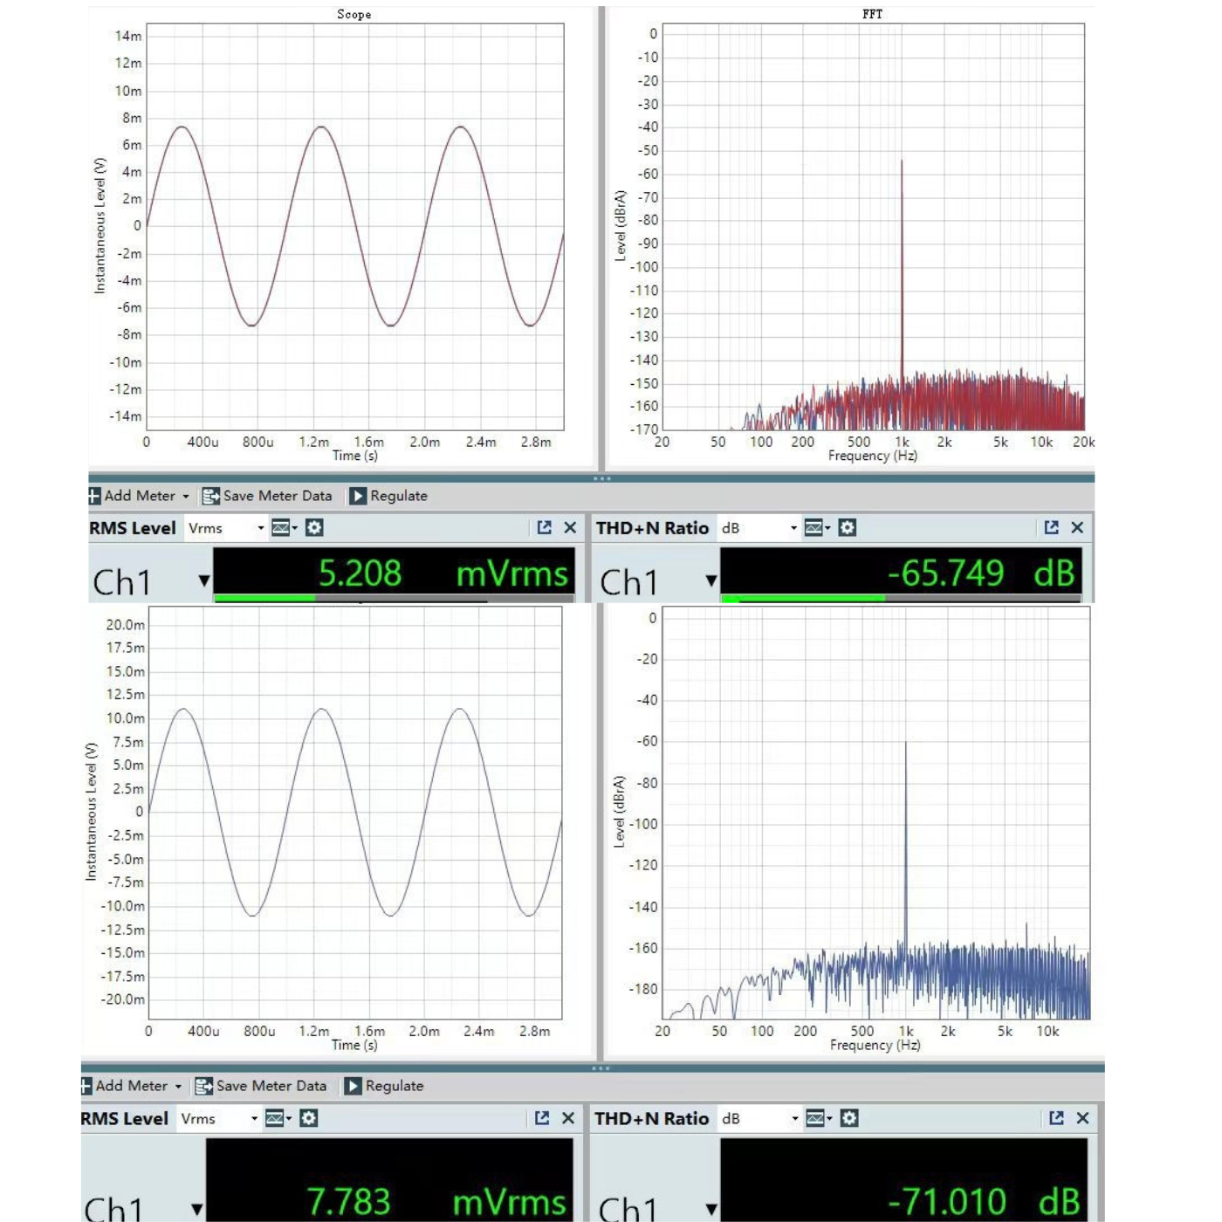This screenshot has width=1222, height=1222.
Task: Pop out the 5.208 mVrms RMS Level meter
Action: click(x=545, y=527)
